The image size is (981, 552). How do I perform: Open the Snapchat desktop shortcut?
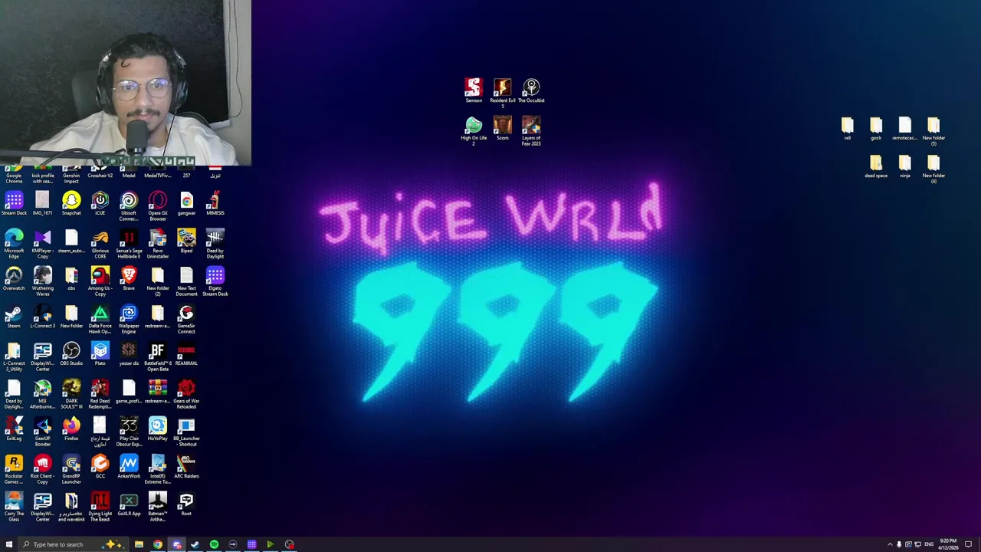point(71,204)
